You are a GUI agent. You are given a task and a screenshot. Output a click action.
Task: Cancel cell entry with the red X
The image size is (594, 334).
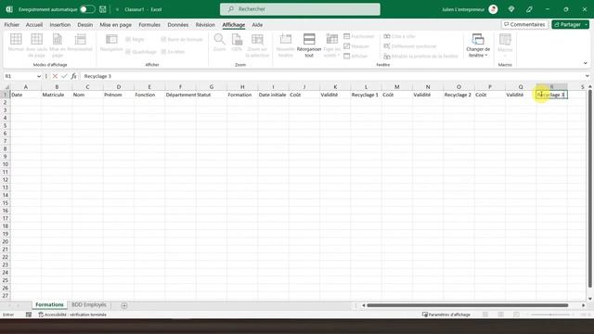click(55, 76)
